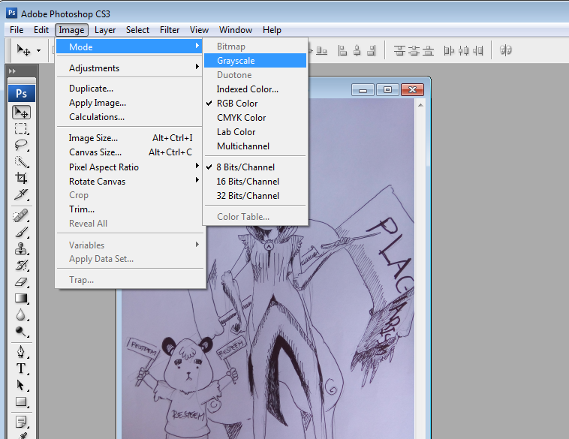Click Trim... menu entry
Viewport: 569px width, 439px height.
pos(129,209)
